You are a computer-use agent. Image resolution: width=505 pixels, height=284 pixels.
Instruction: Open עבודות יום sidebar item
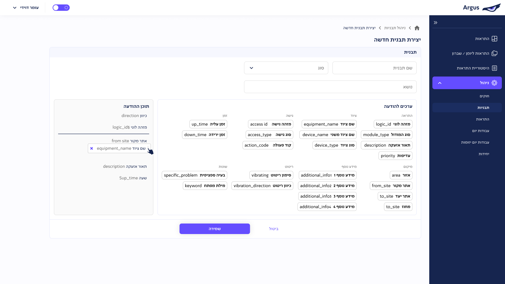pyautogui.click(x=481, y=131)
